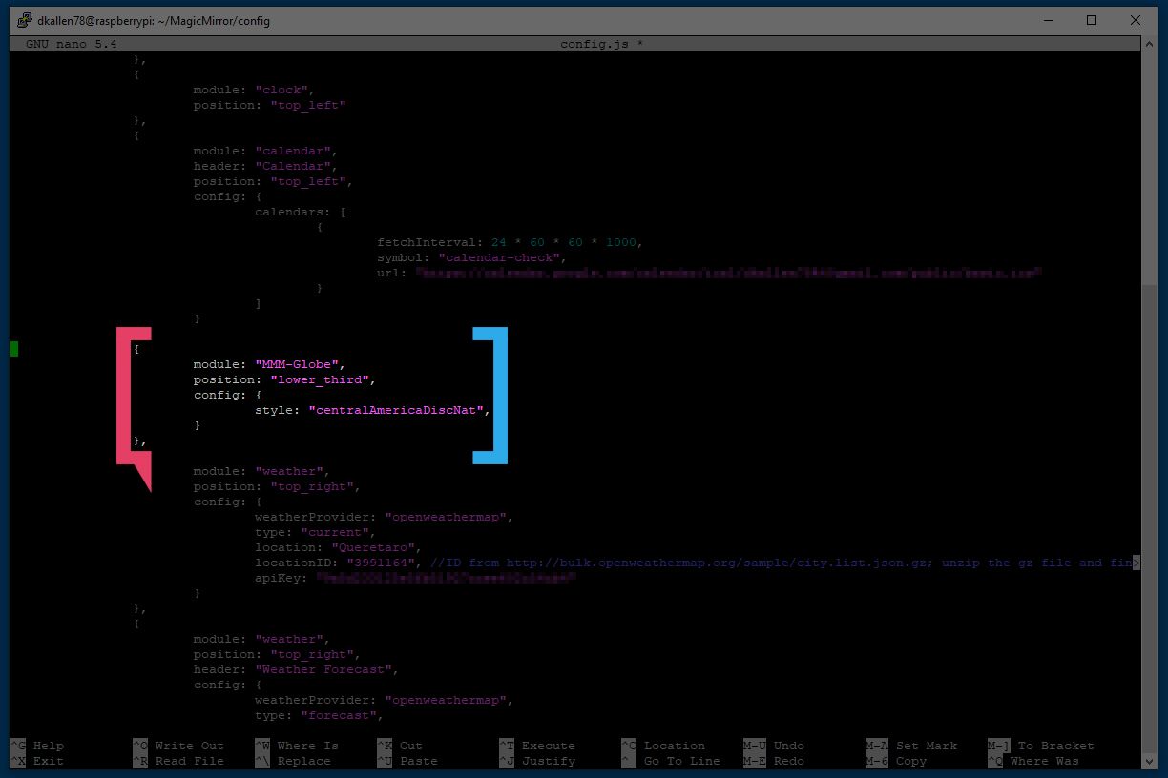Click symbol "calendar-check" line
The image size is (1168, 778).
(x=471, y=257)
